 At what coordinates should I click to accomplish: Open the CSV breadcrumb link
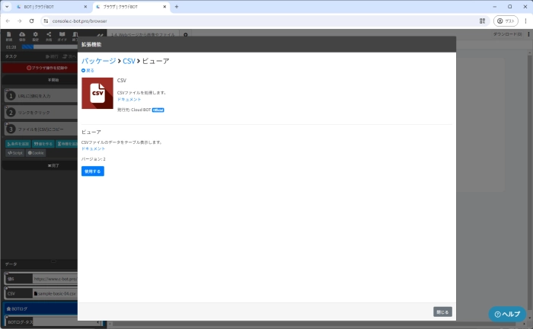129,60
